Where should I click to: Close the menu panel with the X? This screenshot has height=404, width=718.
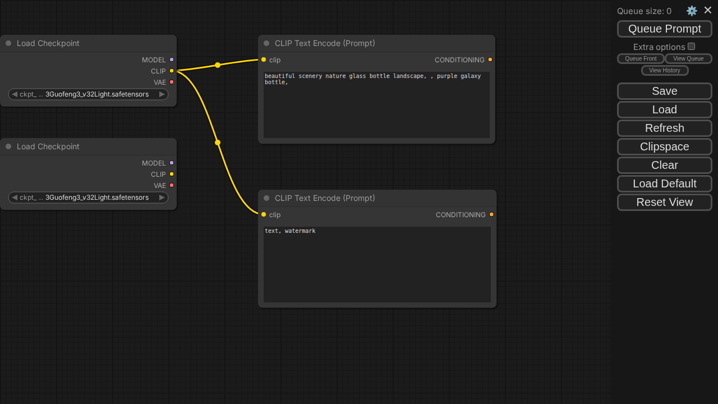pos(707,10)
